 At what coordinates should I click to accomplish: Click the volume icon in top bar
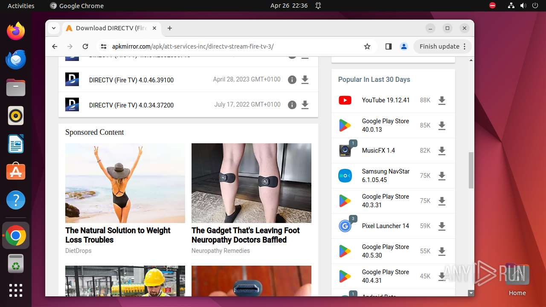point(523,6)
